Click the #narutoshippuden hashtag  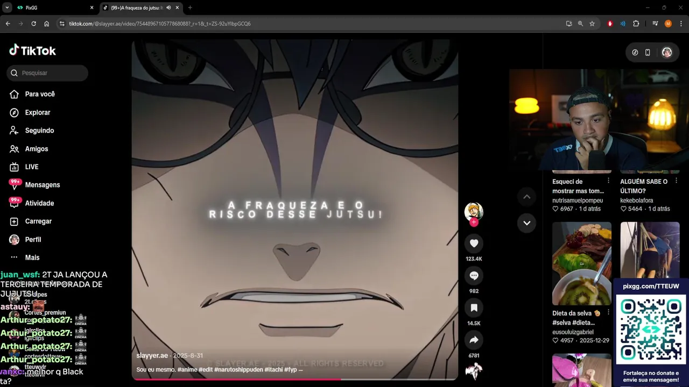click(x=238, y=370)
